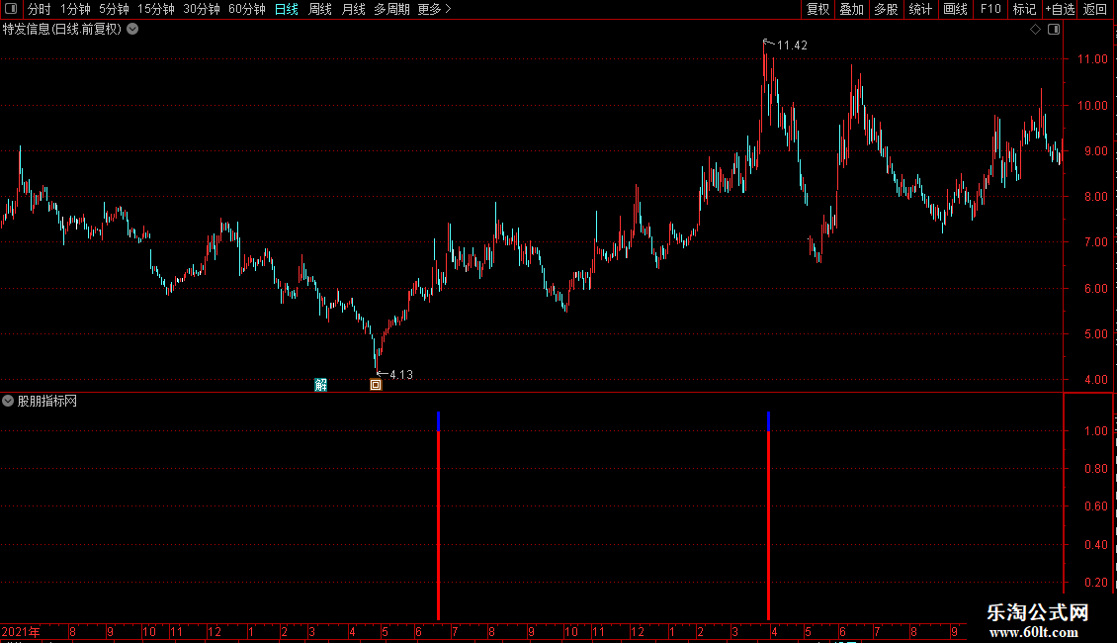Viewport: 1117px width, 643px height.
Task: Switch to 日线 daily chart
Action: point(287,9)
